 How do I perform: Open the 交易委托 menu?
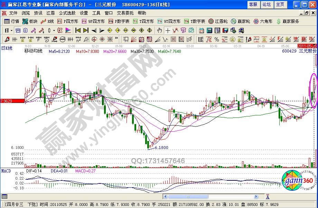pyautogui.click(x=124, y=13)
